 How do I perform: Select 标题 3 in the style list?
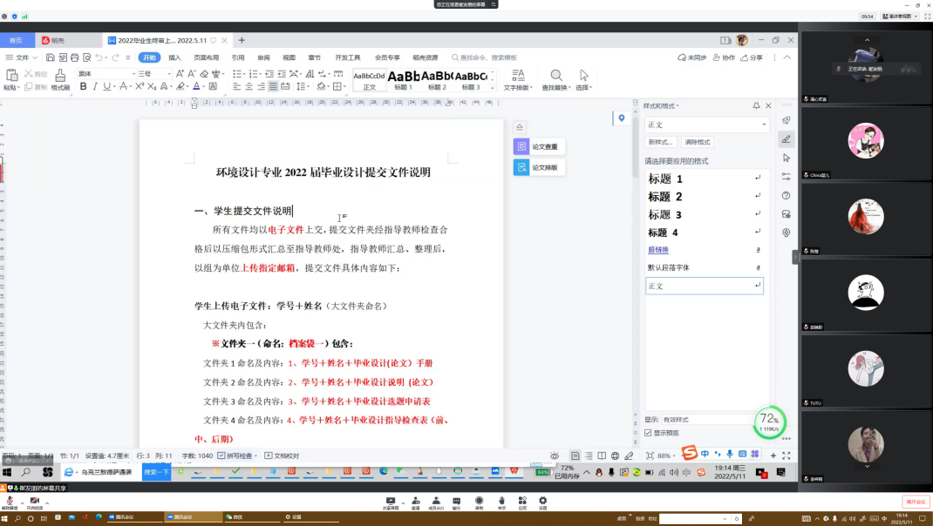[x=705, y=214]
